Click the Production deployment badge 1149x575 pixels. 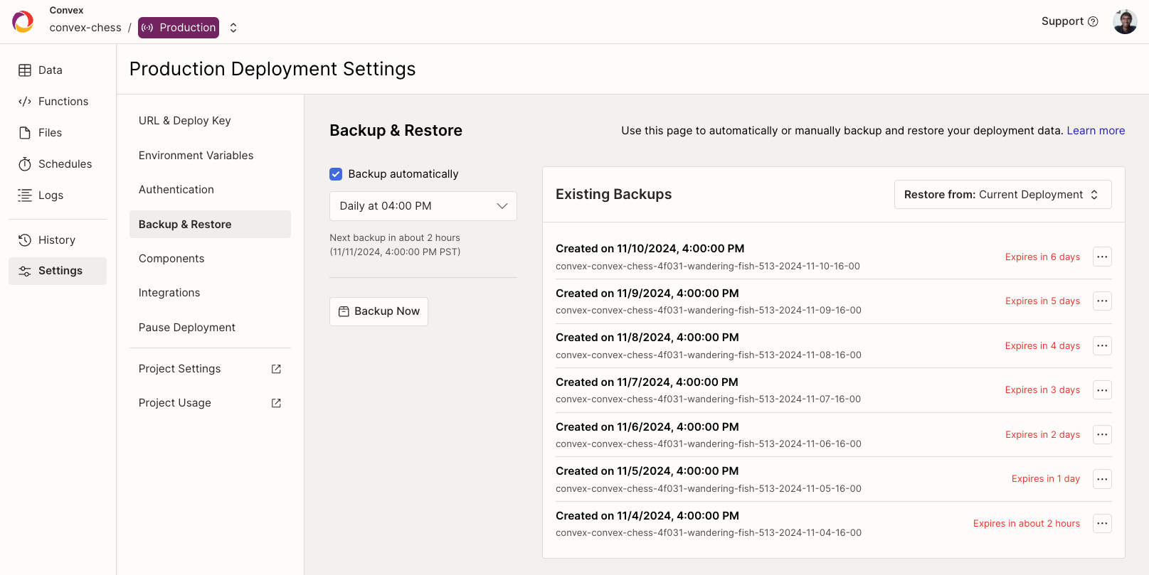click(179, 28)
